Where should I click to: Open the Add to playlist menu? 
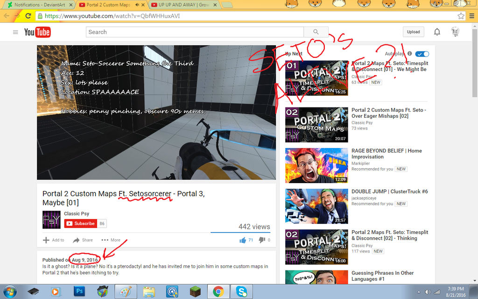(x=54, y=240)
